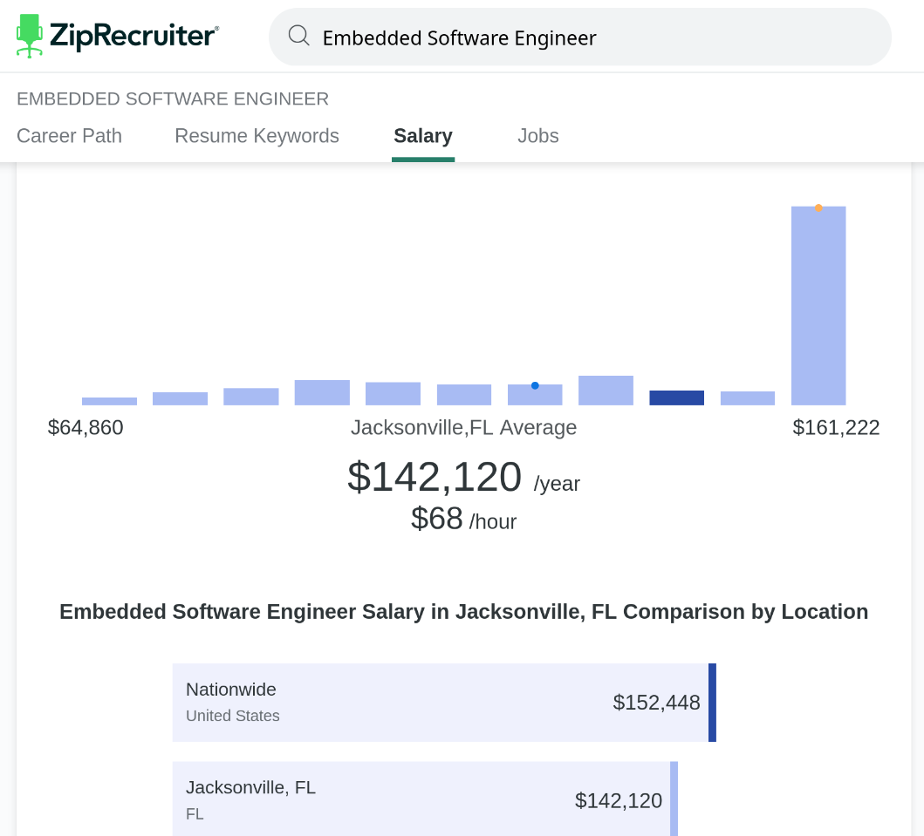Open the Career Path tab
This screenshot has width=924, height=836.
tap(69, 136)
